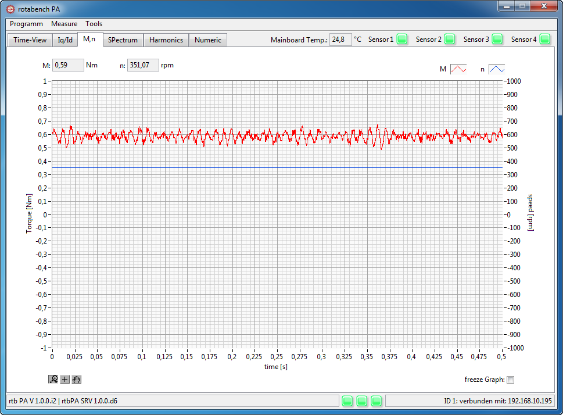Click the red M plot legend swatch
This screenshot has height=415, width=563.
[x=458, y=69]
